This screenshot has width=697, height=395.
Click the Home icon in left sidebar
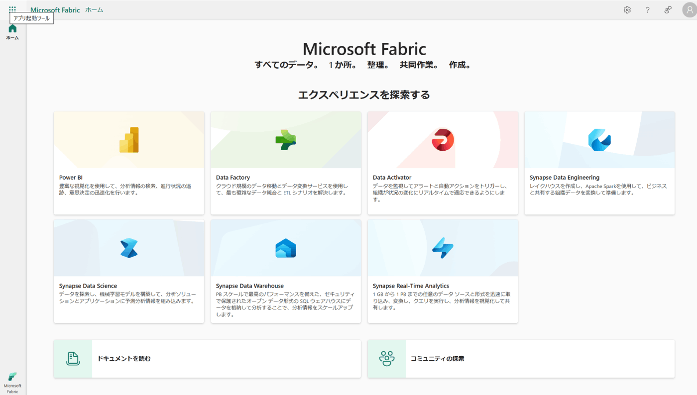pos(12,28)
